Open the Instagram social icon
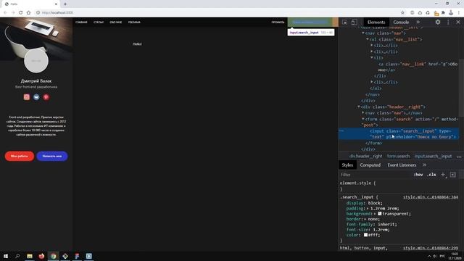This screenshot has height=261, width=464. tap(27, 96)
